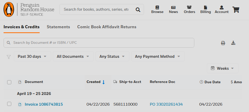
Task: Switch to Comic Book Affidavit Returns tab
Action: click(x=107, y=27)
